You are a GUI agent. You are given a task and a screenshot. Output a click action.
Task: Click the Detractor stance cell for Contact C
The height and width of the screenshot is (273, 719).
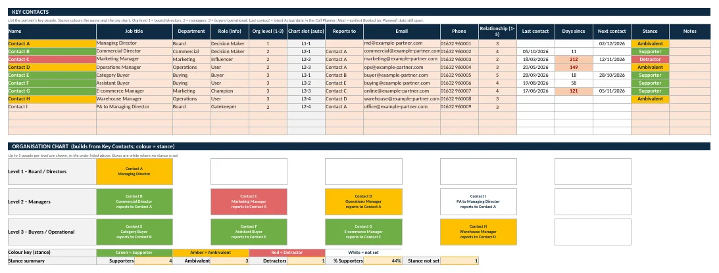[650, 60]
